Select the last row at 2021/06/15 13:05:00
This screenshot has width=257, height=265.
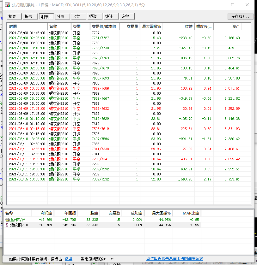(129, 179)
